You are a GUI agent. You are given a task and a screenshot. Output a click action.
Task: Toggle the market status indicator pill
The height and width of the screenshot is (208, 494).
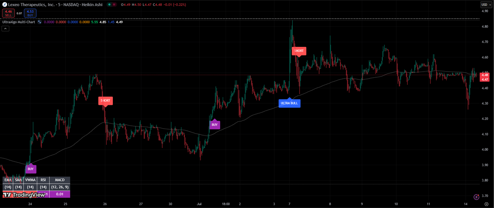112,5
